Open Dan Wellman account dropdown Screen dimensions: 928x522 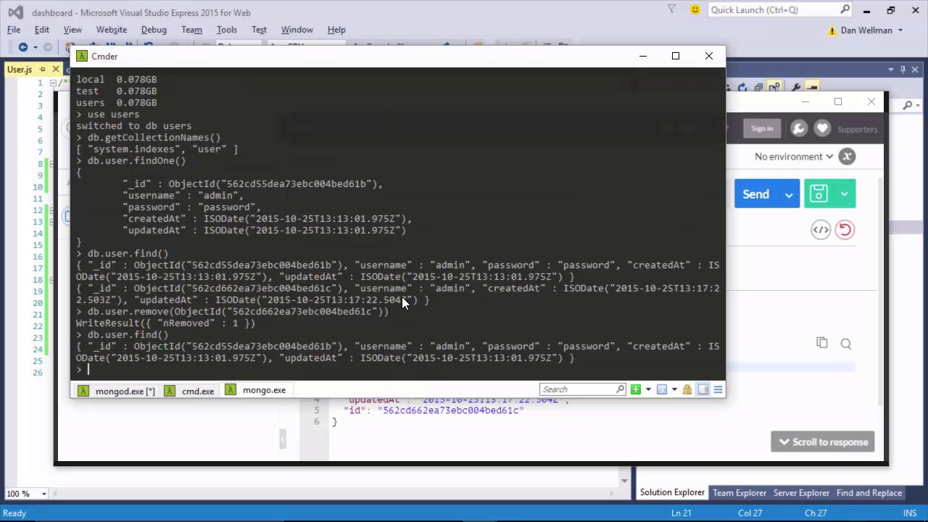(x=871, y=30)
